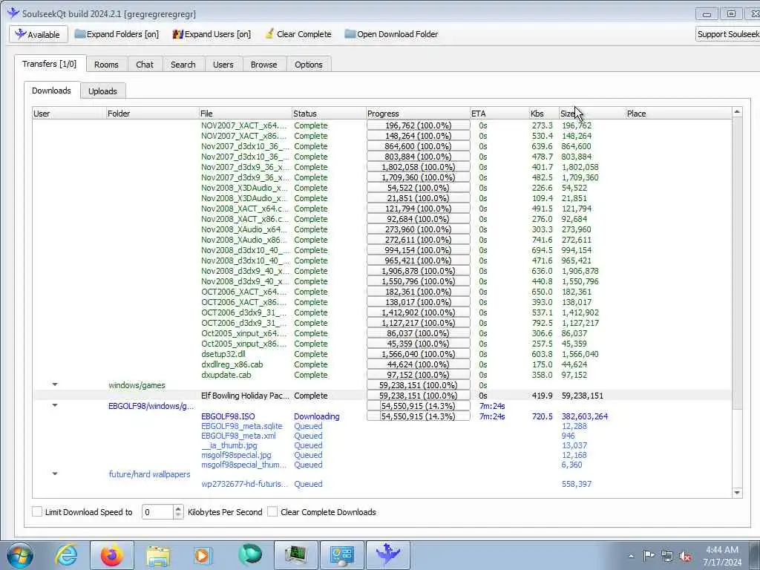Select the Downloads sub-tab

point(51,90)
